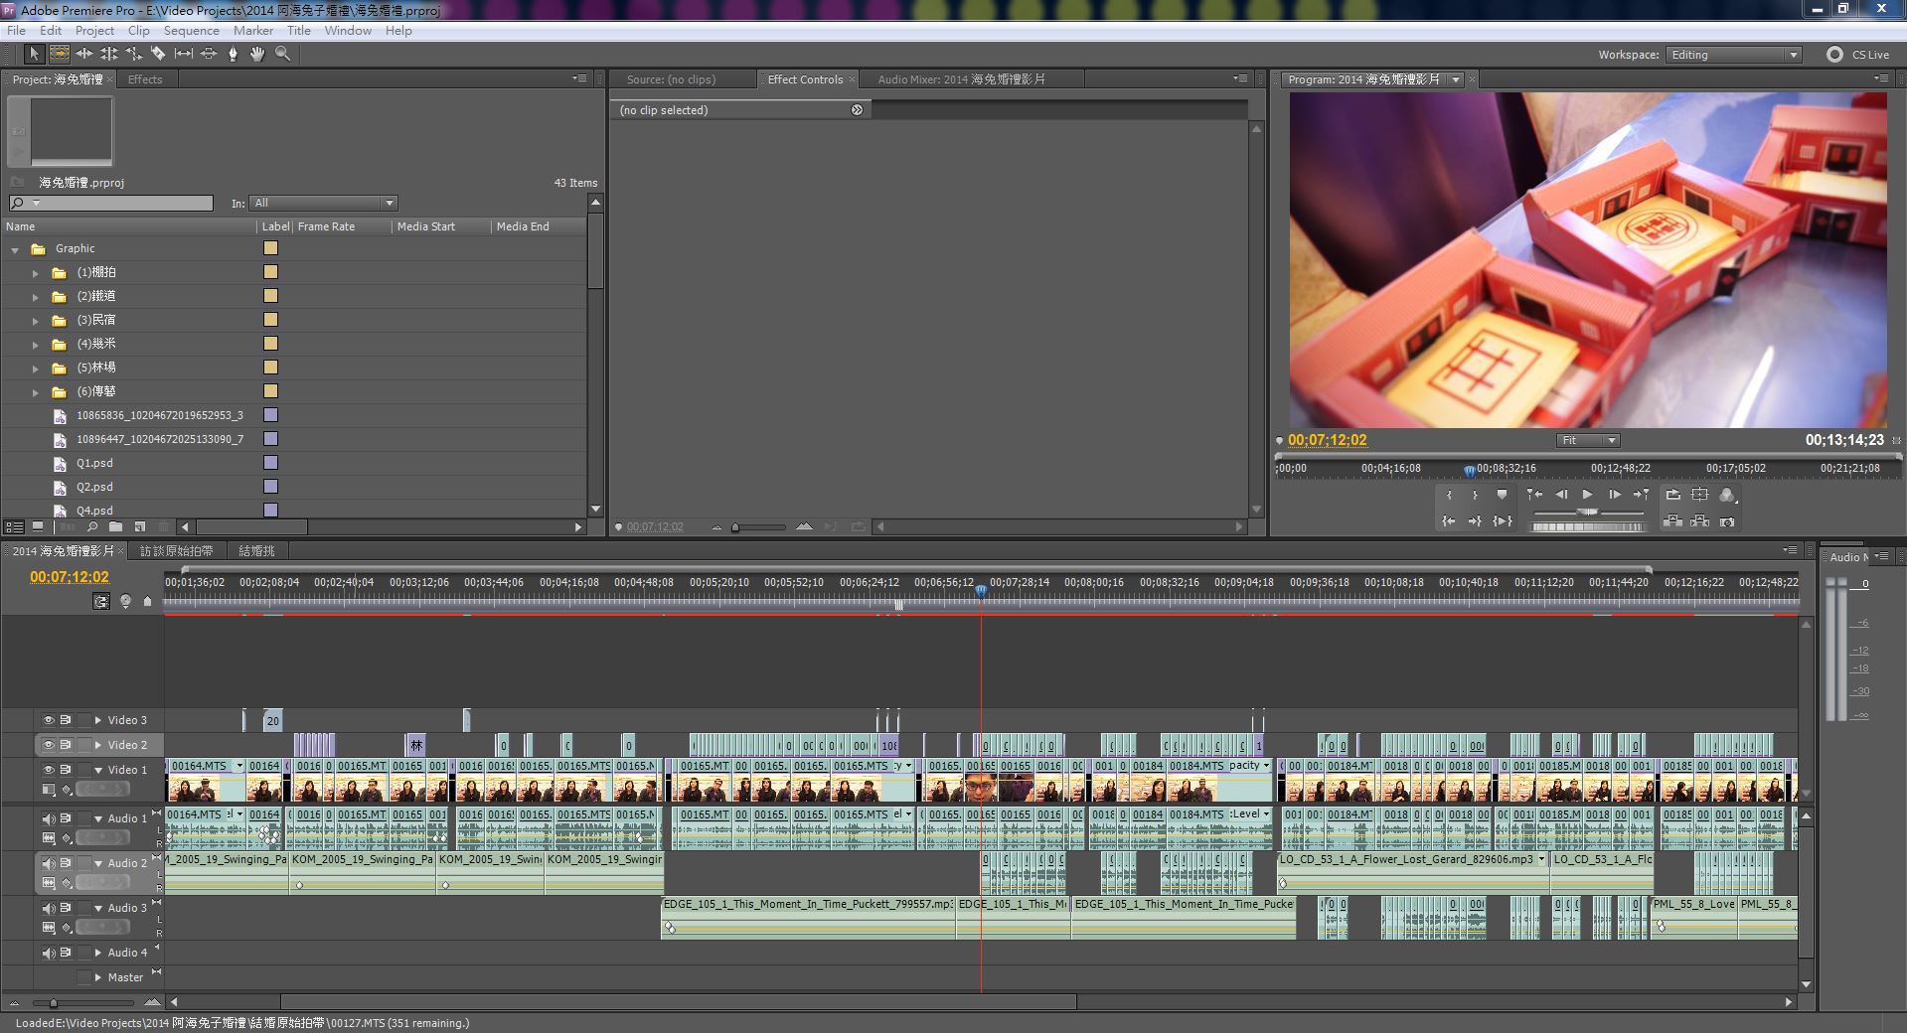Step forward one frame in Program monitor
Screen dimensions: 1907x1033
[x=1615, y=495]
